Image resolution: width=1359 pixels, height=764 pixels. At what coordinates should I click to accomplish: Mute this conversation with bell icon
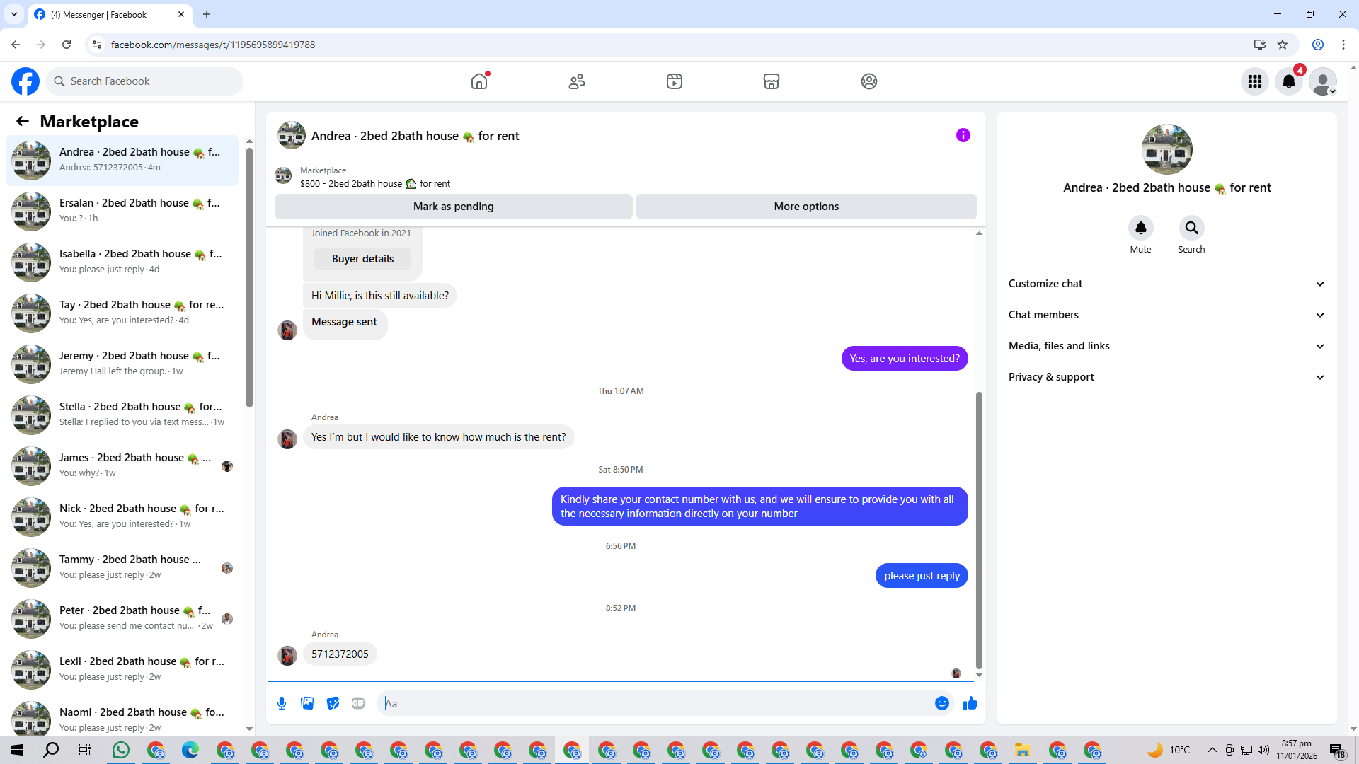pyautogui.click(x=1141, y=228)
